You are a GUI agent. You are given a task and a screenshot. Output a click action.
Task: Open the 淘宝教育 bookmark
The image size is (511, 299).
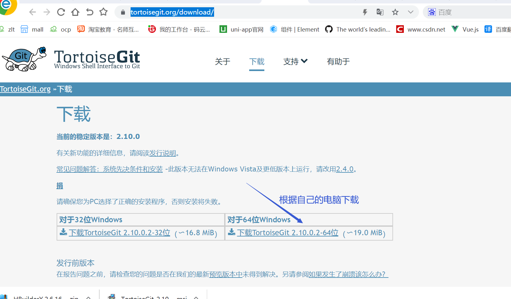pyautogui.click(x=108, y=29)
